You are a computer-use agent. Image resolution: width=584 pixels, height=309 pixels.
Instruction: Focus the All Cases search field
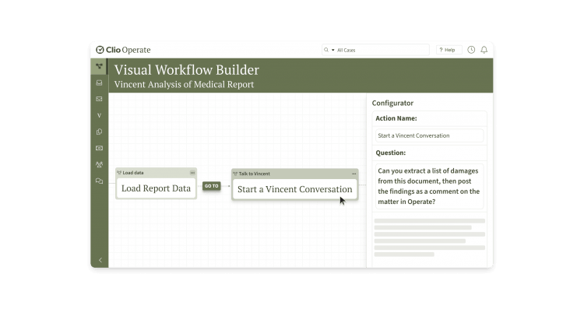click(375, 50)
